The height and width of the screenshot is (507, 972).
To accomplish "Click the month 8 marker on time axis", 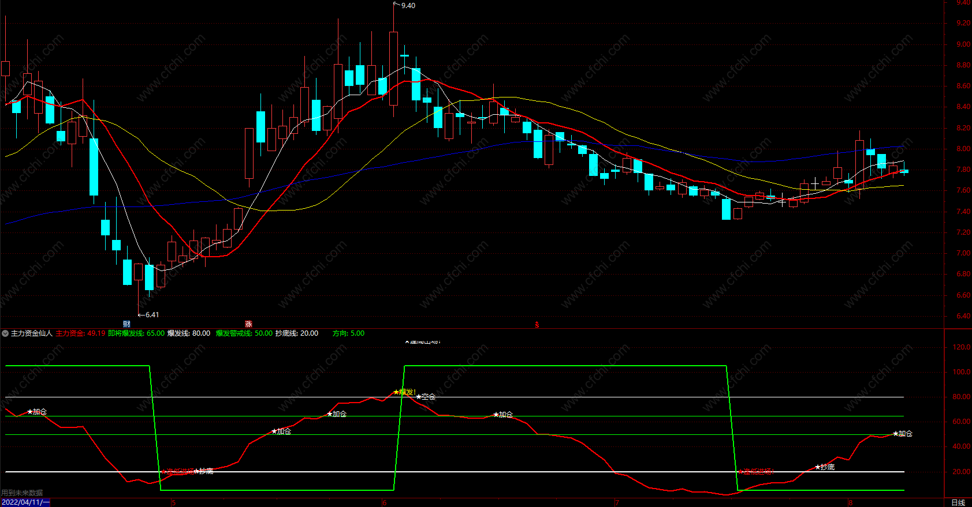I will point(850,502).
